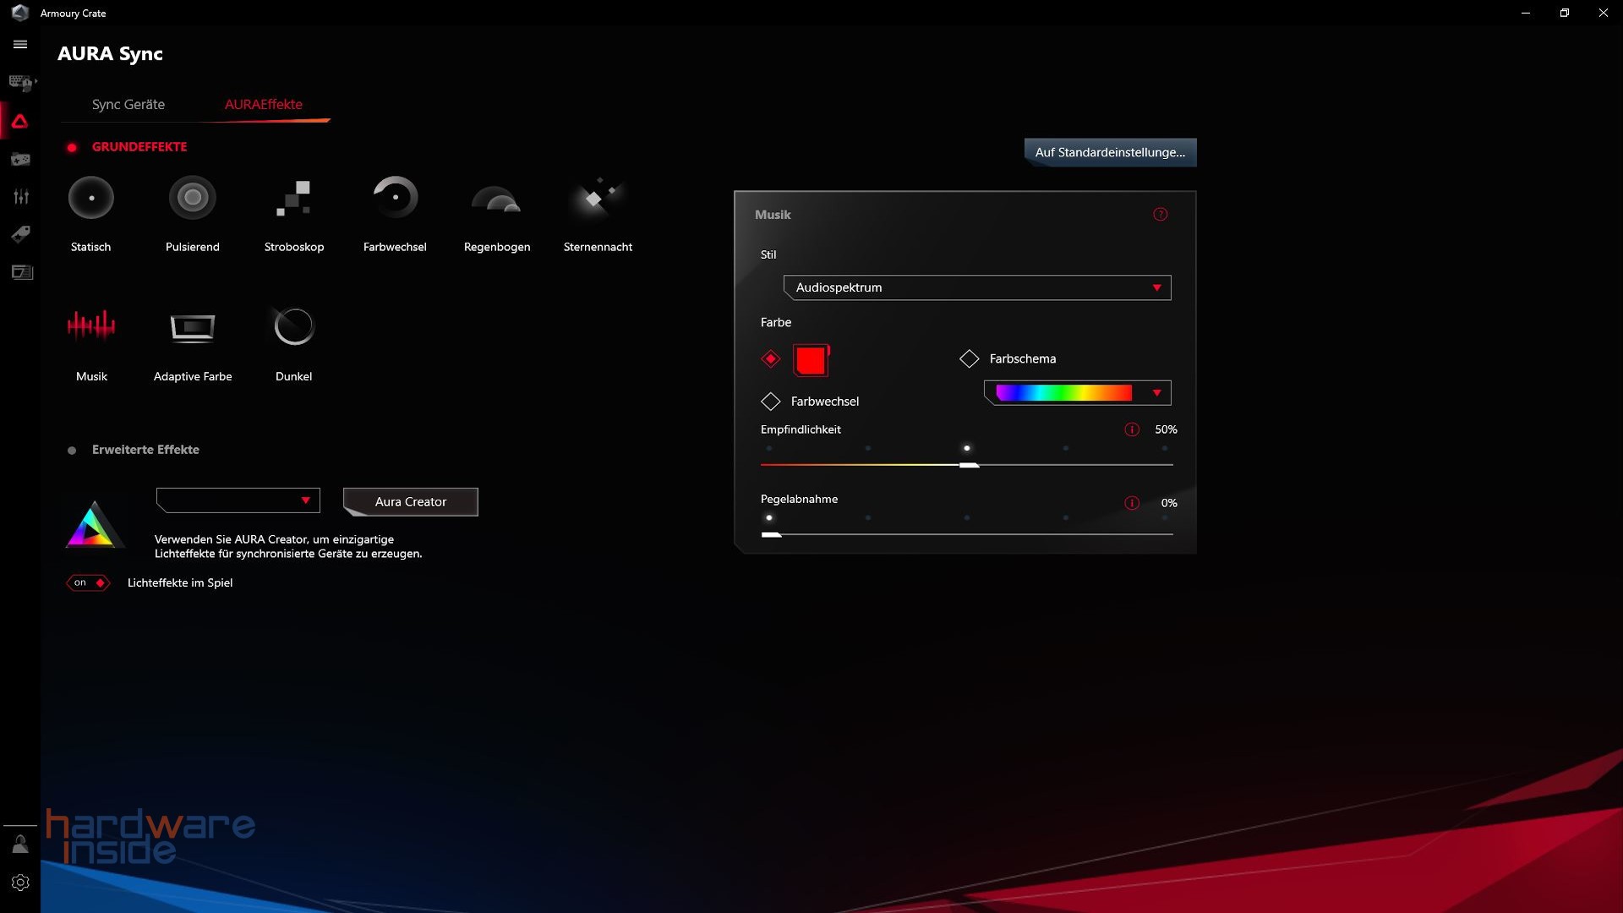Select the Farbwechsel radio option

770,402
